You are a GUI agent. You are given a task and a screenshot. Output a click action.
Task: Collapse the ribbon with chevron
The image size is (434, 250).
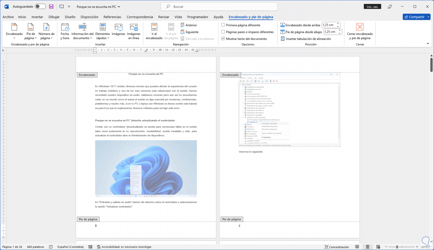click(428, 44)
